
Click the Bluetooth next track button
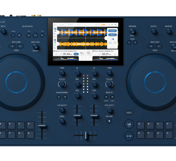coord(42,35)
